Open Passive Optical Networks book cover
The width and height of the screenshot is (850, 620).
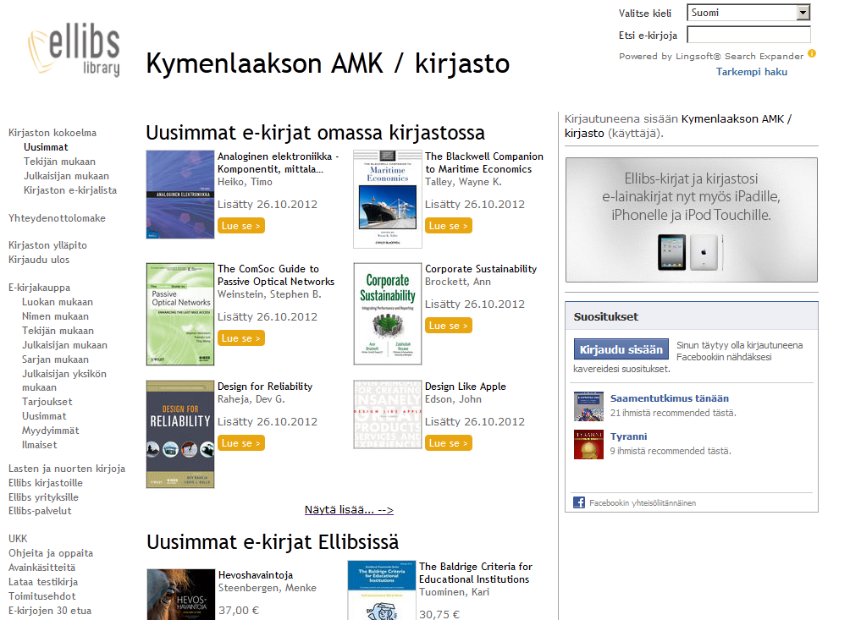click(x=180, y=314)
